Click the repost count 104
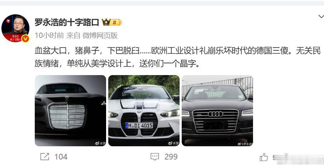The image size is (324, 167). [x=61, y=157]
